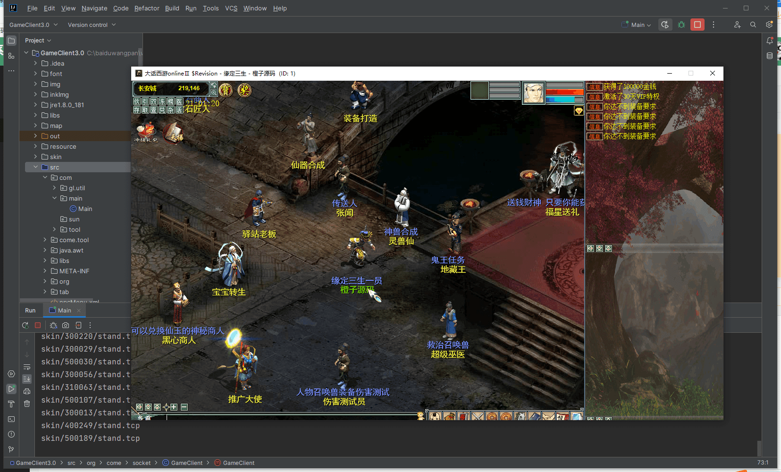Open the Git tool window icon

(11, 449)
